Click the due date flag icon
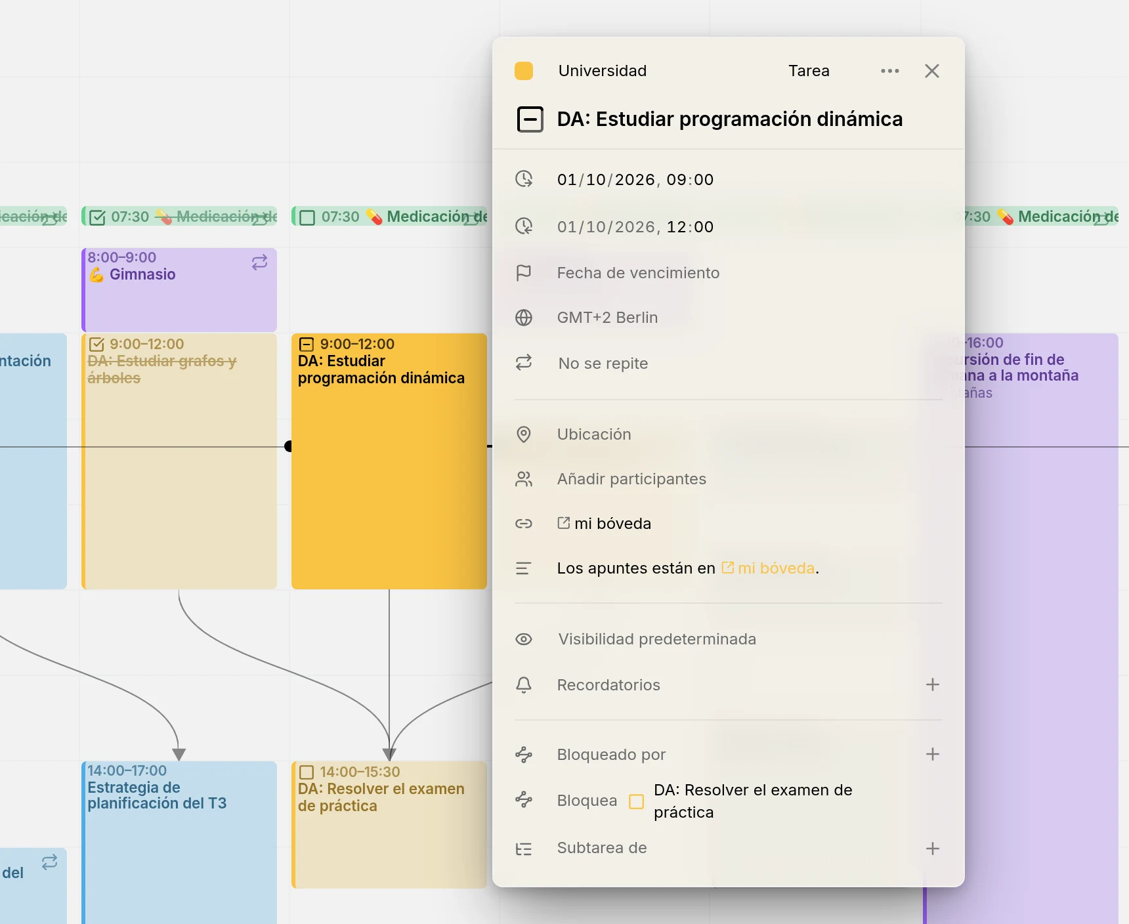 (524, 272)
